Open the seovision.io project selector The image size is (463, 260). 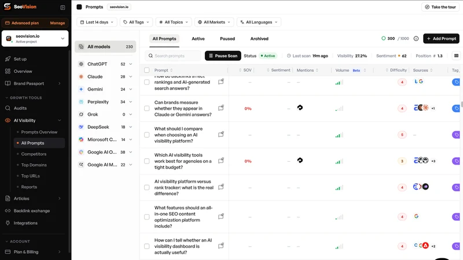(x=35, y=38)
